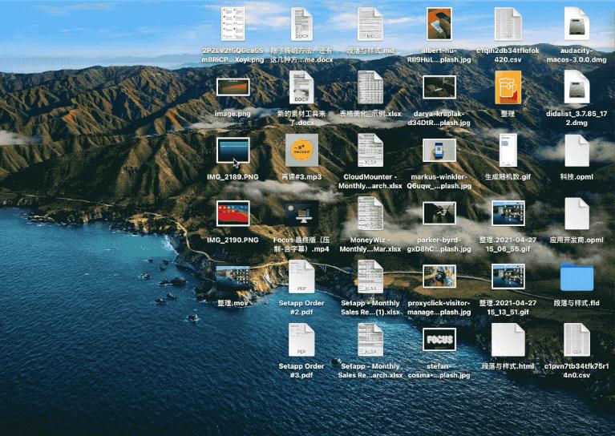Select the 生成随机数.gif file

[x=508, y=150]
